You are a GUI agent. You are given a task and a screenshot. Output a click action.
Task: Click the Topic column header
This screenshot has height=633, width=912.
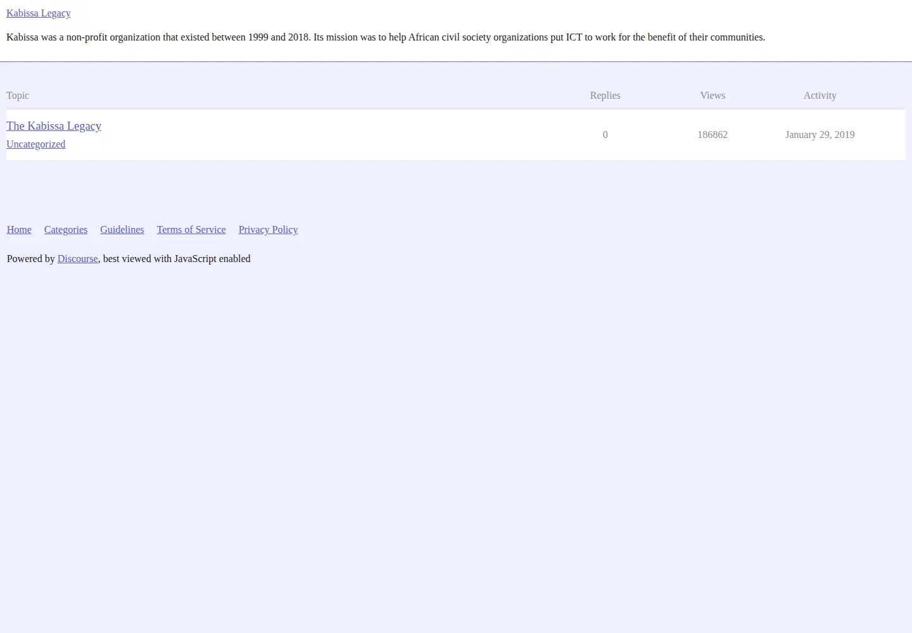(18, 96)
